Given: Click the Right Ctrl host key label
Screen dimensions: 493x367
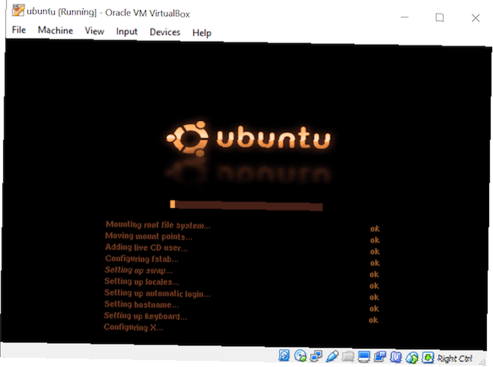Looking at the screenshot, I should coord(455,358).
